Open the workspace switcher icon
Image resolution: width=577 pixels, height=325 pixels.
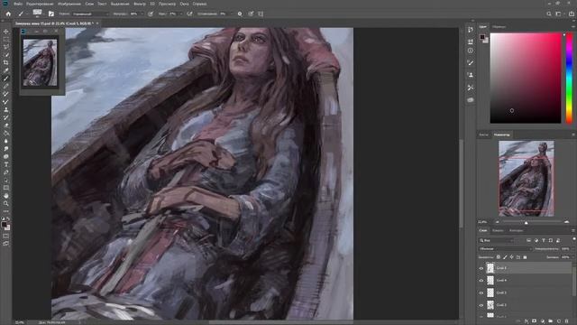click(558, 14)
